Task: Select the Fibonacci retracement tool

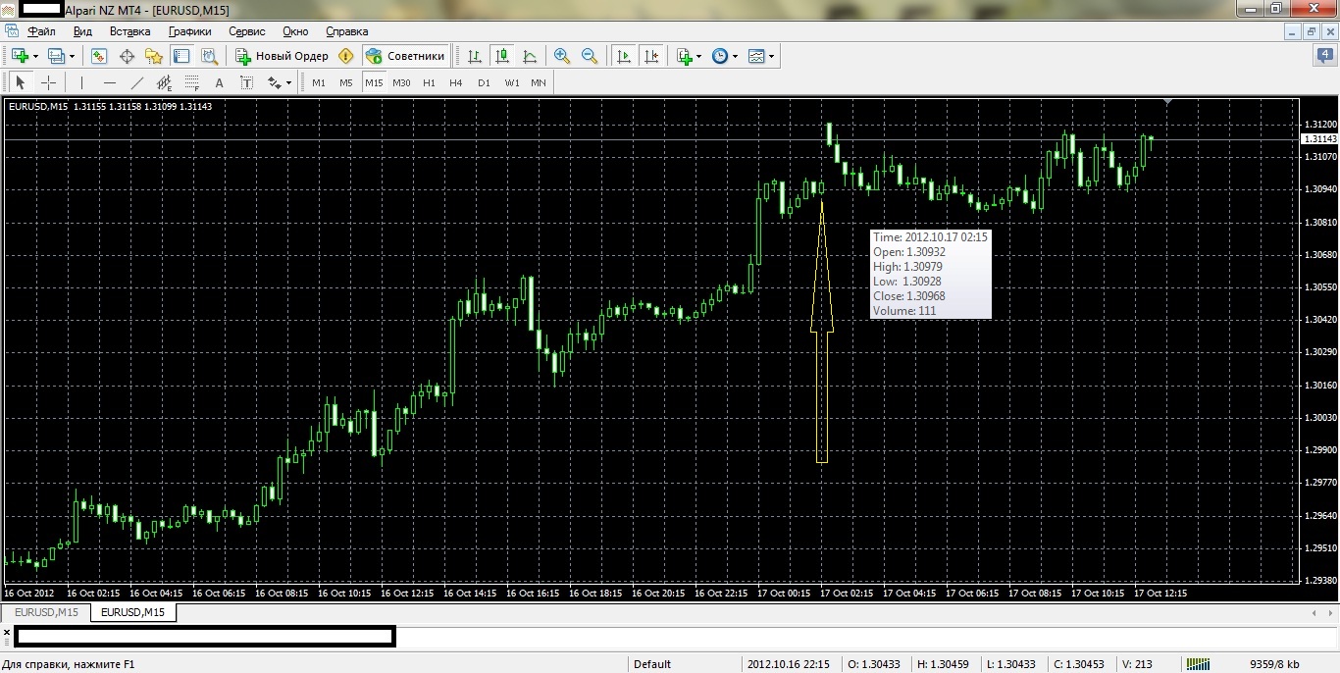Action: point(192,82)
